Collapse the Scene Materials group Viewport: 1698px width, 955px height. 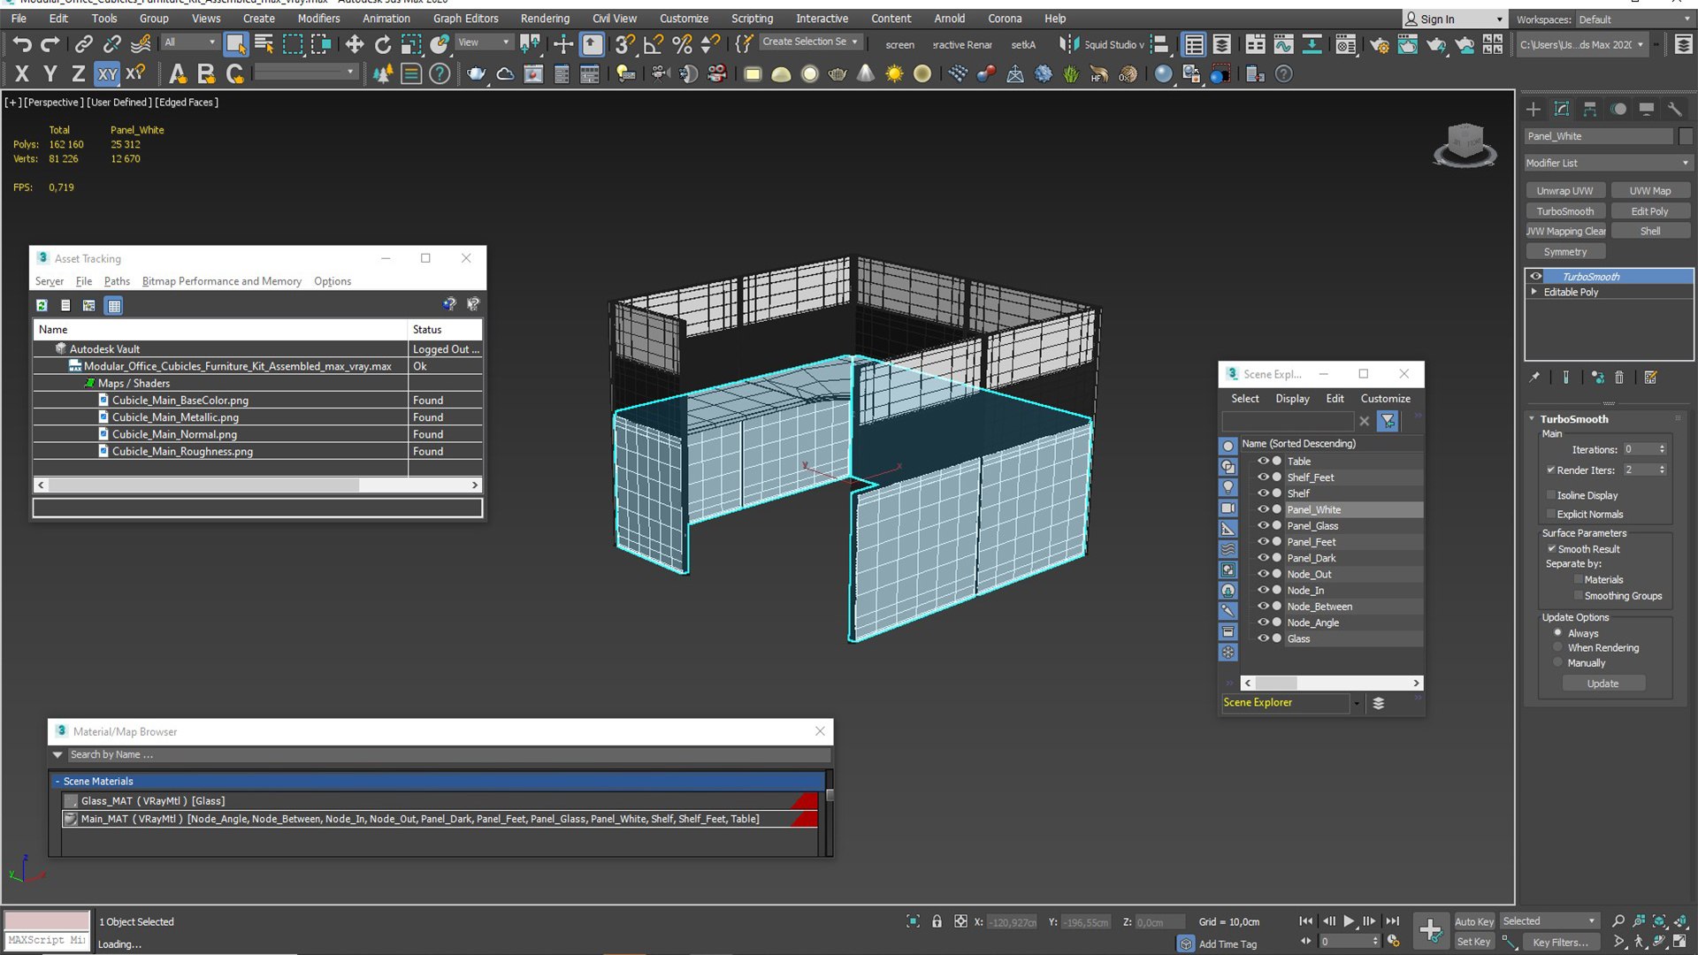tap(57, 782)
